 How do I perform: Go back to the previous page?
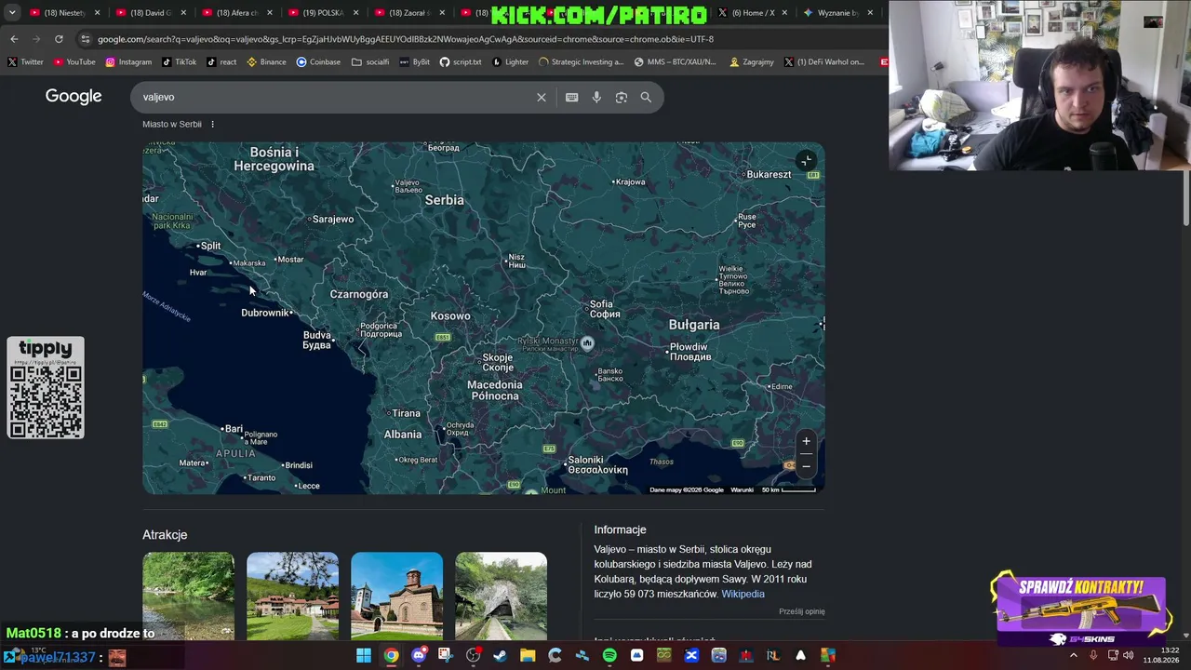[x=14, y=39]
